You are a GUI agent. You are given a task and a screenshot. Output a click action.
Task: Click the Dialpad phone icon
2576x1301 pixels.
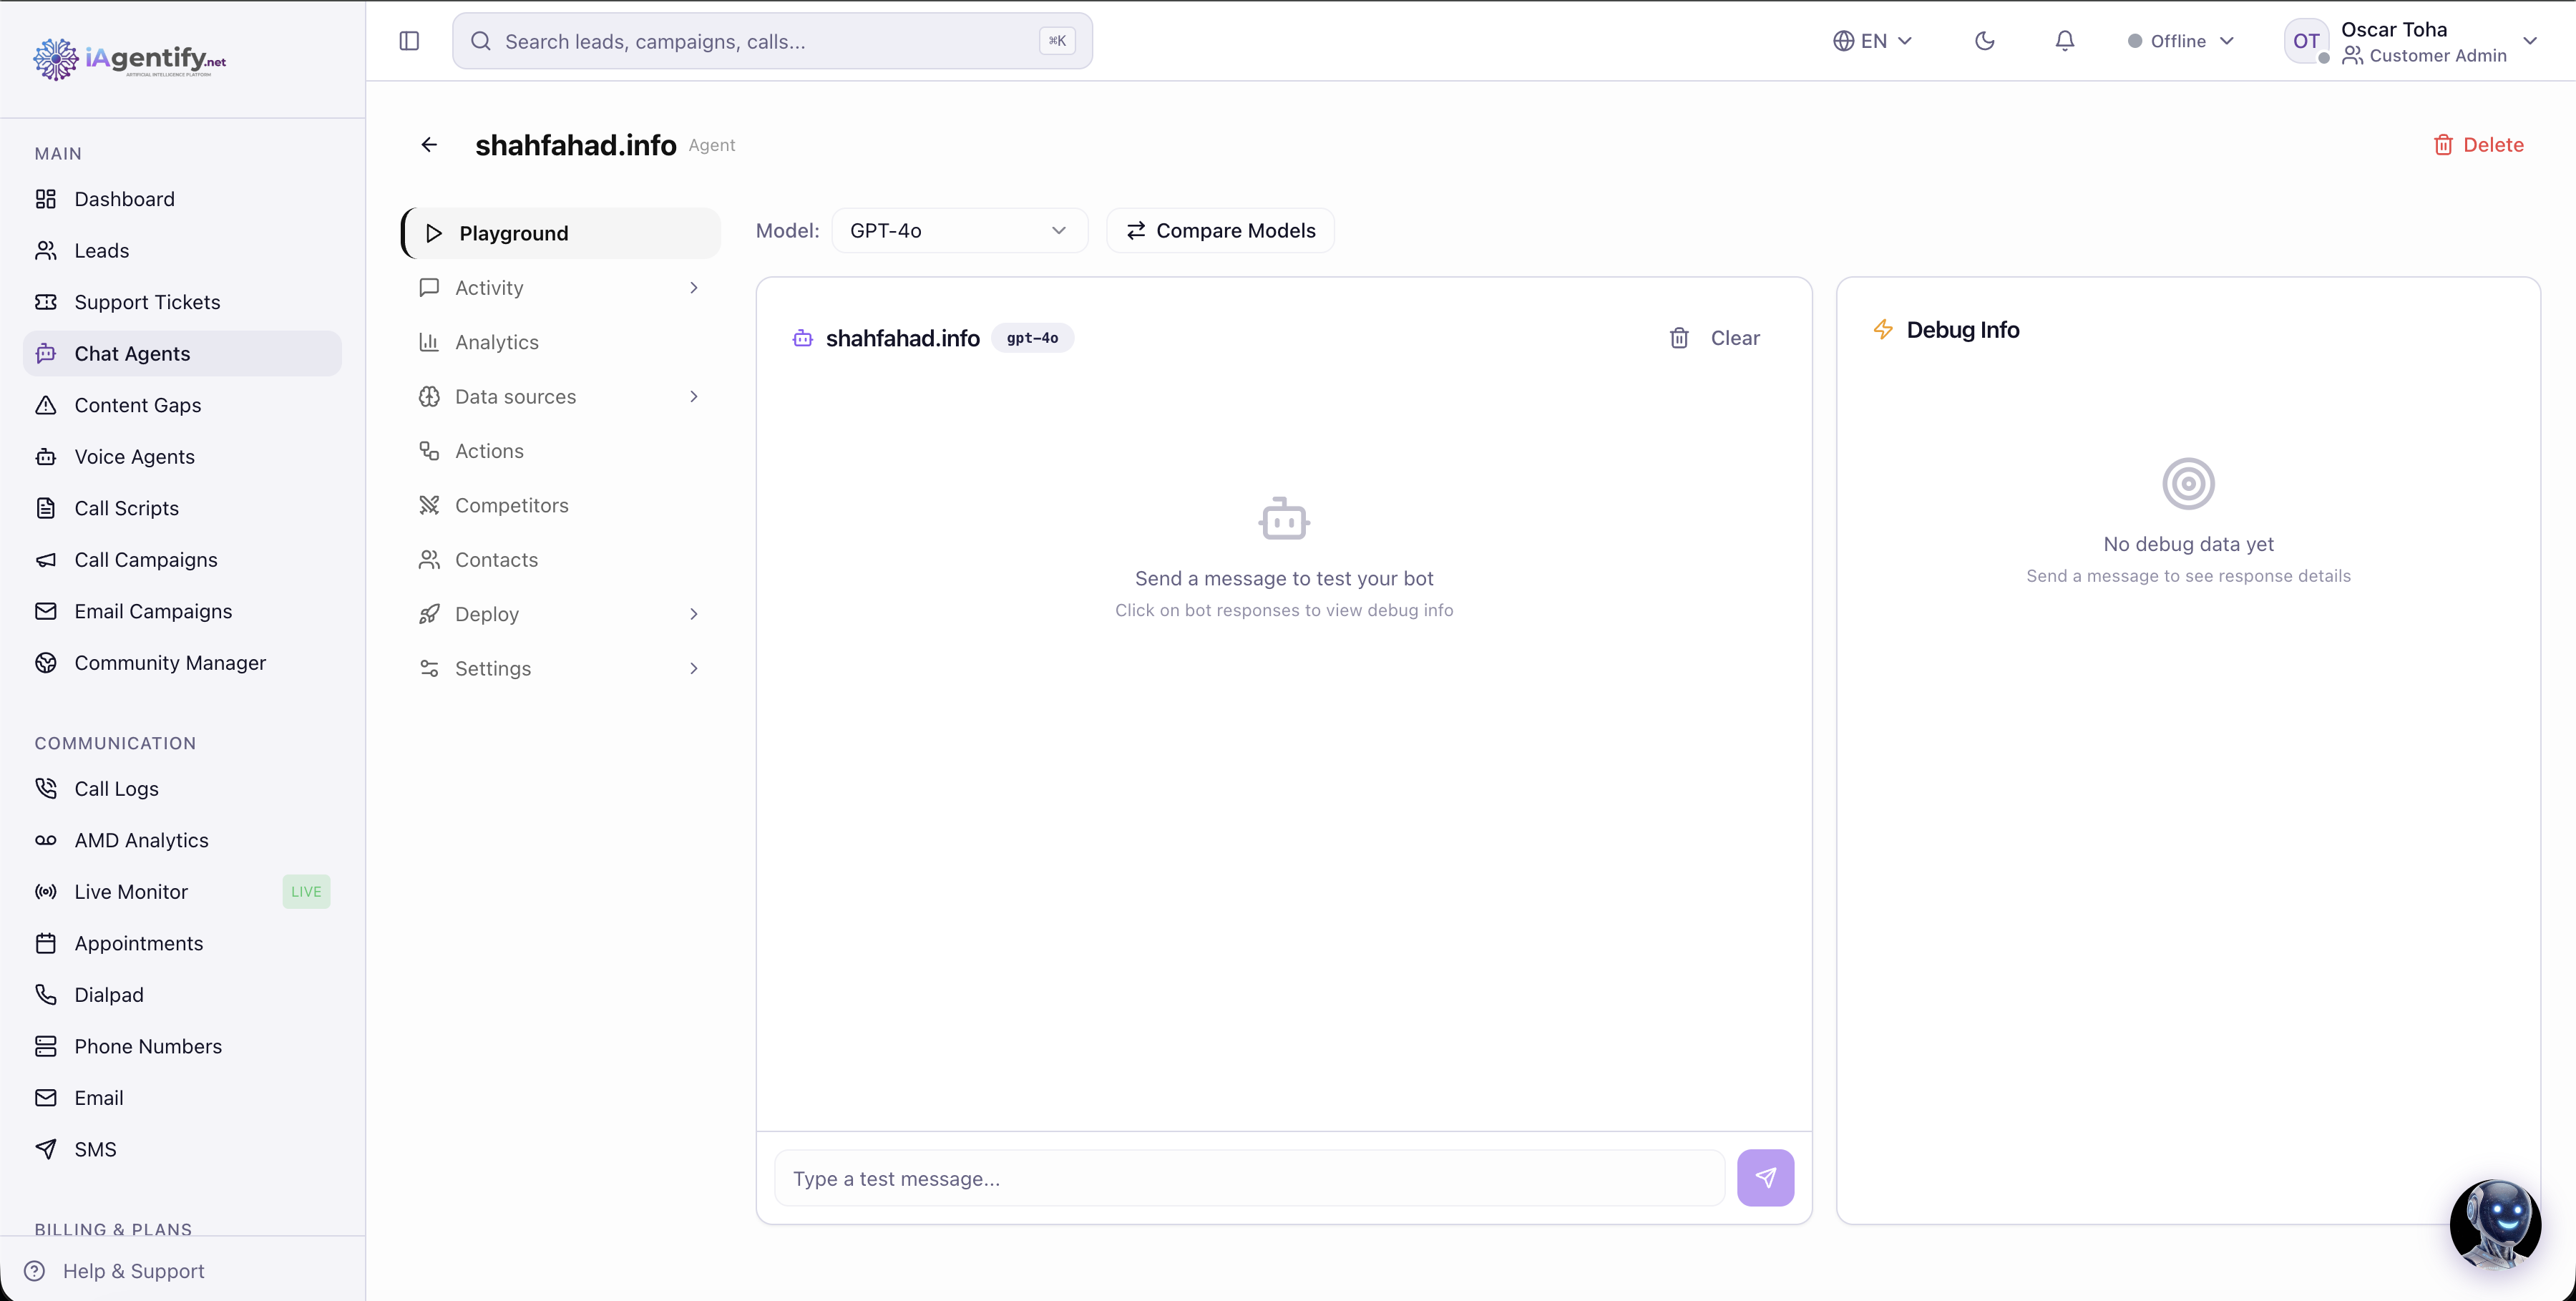click(x=46, y=995)
